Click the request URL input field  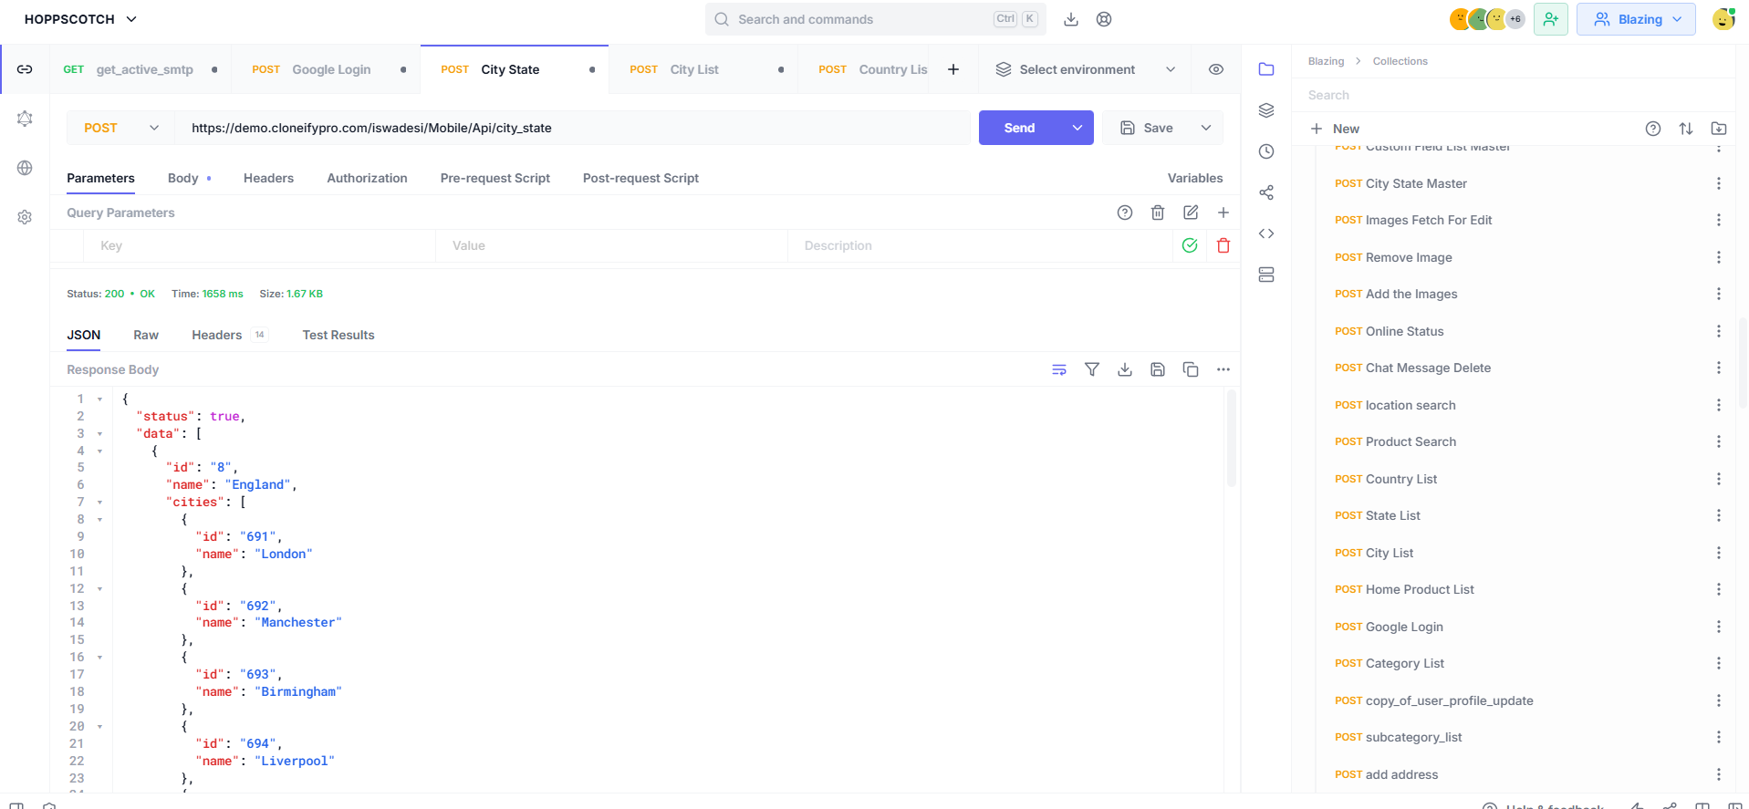point(573,128)
